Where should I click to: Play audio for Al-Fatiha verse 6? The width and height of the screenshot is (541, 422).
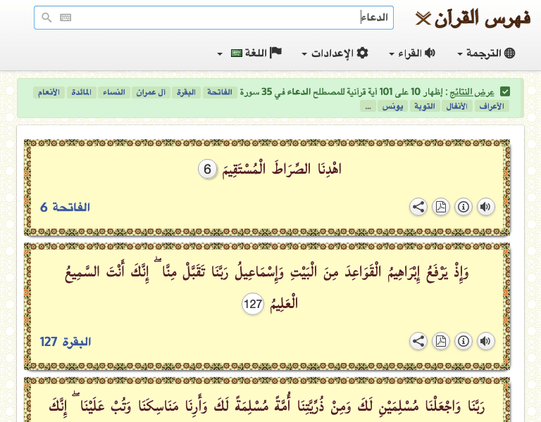click(x=485, y=207)
